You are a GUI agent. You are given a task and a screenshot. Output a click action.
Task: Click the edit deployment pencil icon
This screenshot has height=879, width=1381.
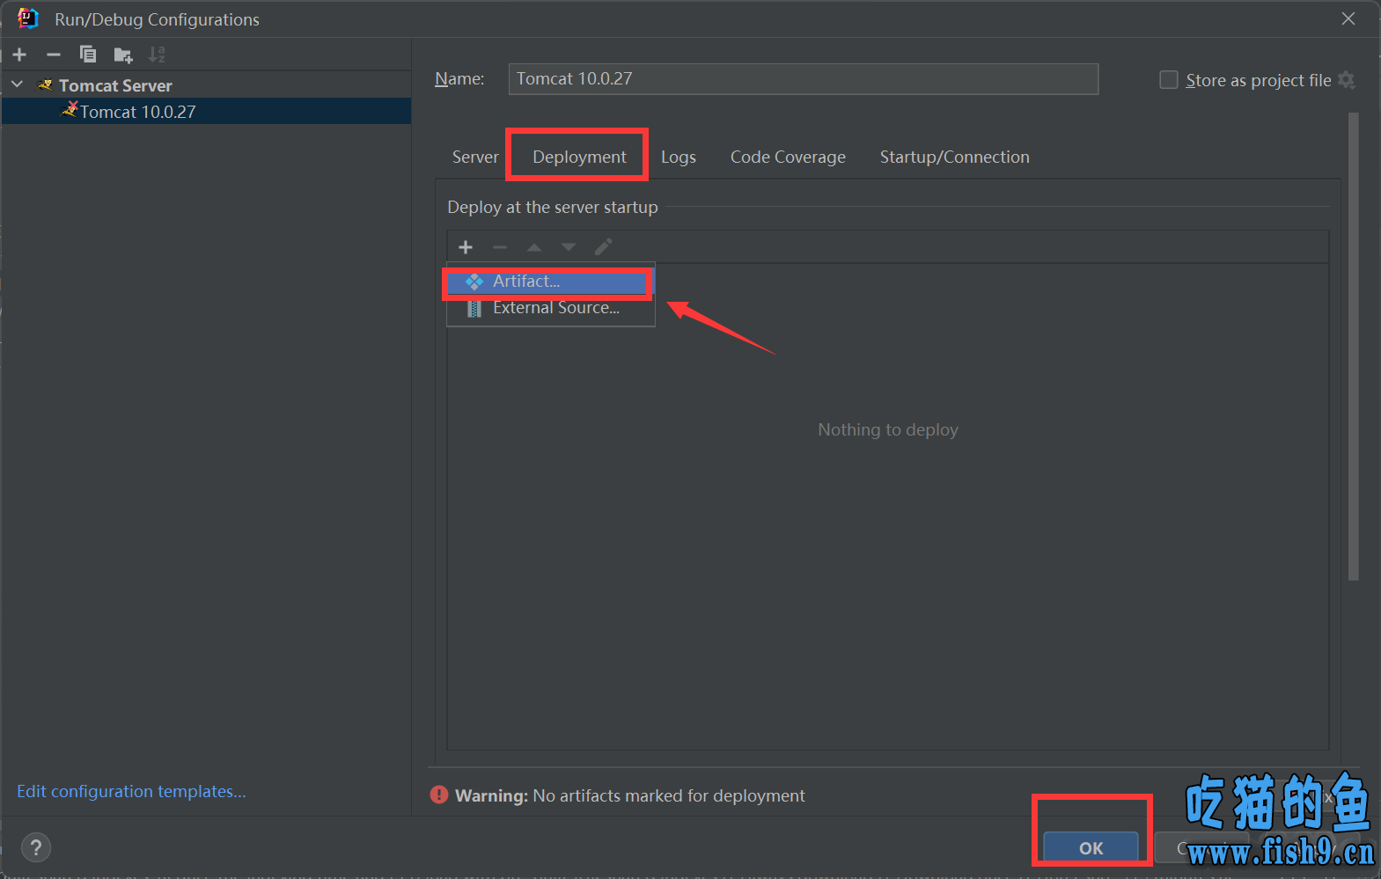click(603, 247)
